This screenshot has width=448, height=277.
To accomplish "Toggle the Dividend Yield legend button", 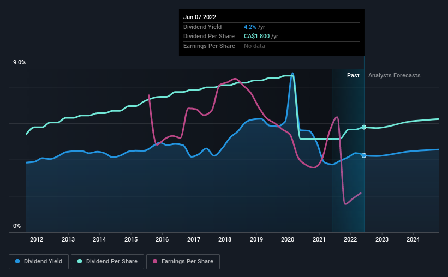I will (39, 262).
